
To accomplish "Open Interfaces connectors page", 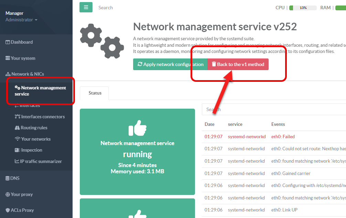I will click(40, 117).
